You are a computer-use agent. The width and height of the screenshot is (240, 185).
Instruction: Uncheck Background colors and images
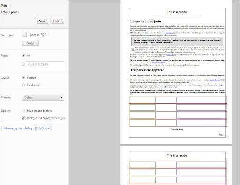[x=23, y=118]
